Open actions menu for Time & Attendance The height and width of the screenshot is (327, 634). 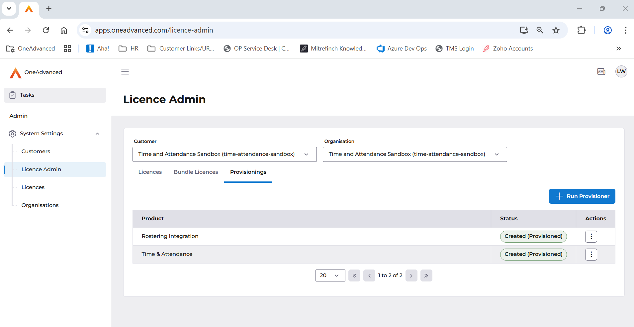(591, 255)
